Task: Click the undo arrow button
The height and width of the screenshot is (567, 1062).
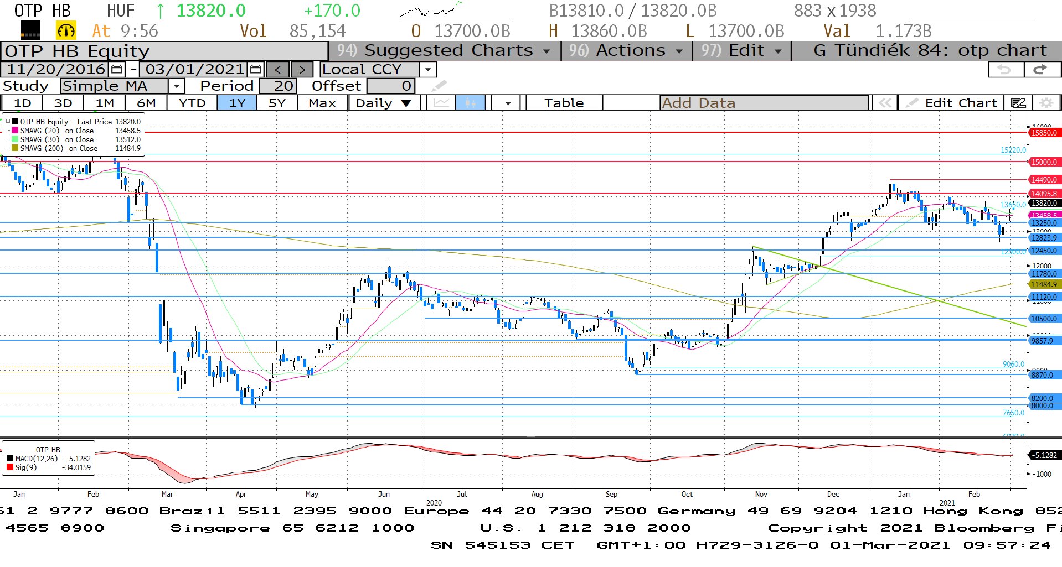Action: pyautogui.click(x=1006, y=69)
